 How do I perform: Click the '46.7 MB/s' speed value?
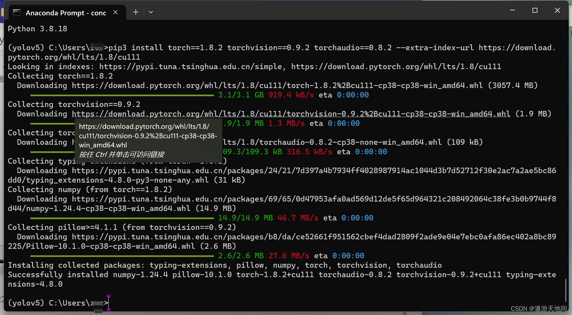click(298, 218)
